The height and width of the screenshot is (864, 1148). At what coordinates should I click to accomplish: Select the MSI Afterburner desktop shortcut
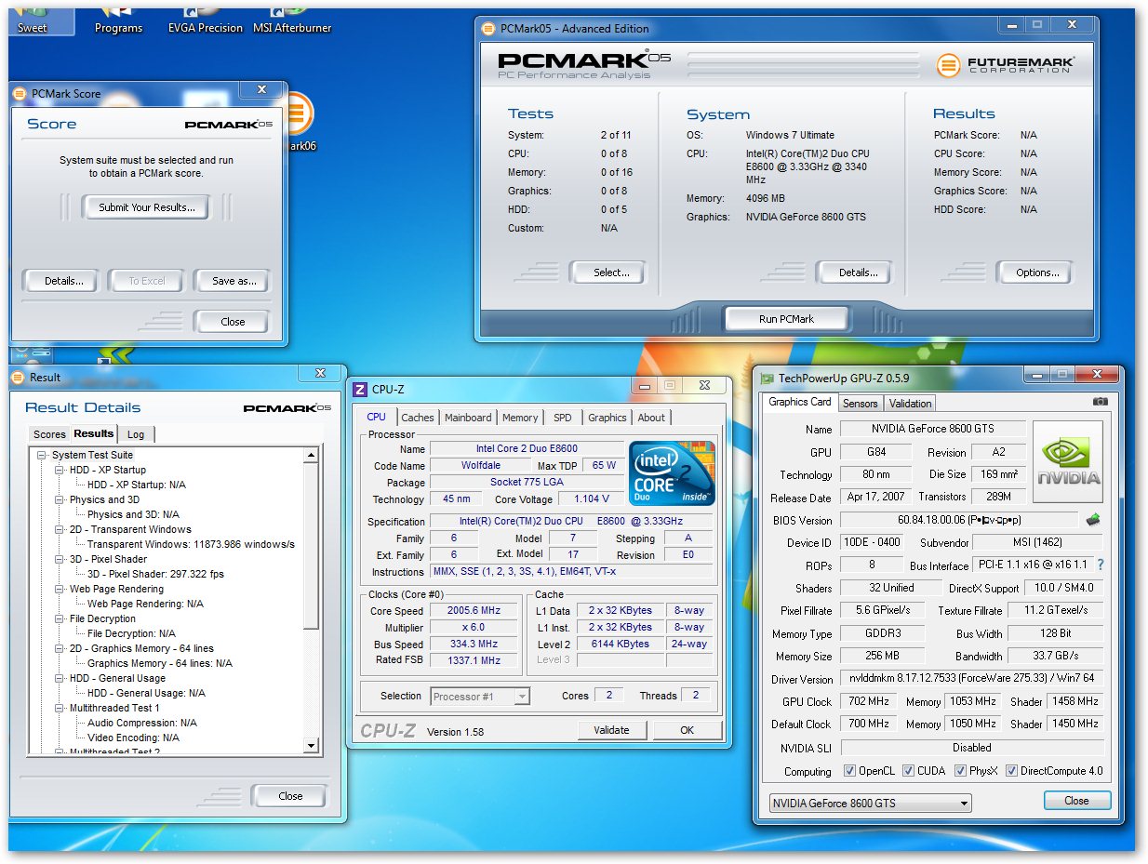292,19
